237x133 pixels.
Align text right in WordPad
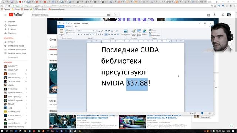112,34
